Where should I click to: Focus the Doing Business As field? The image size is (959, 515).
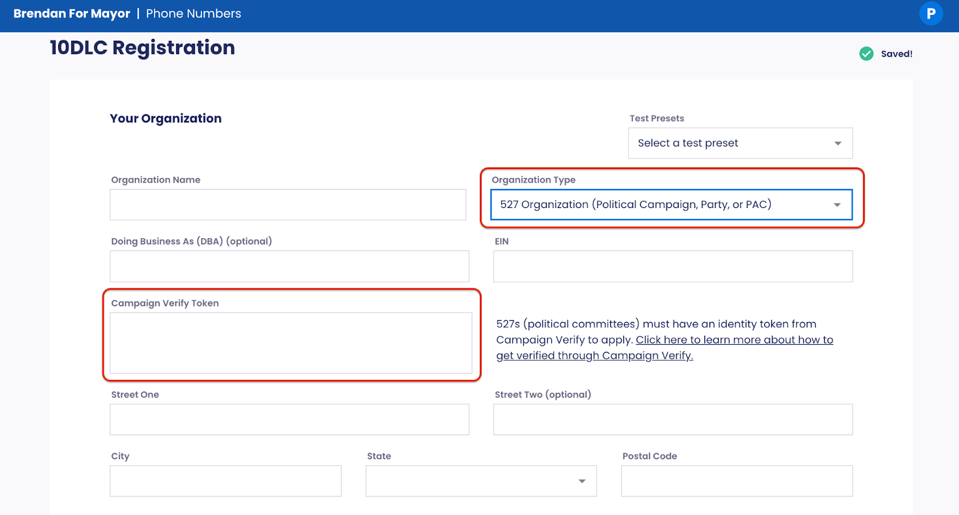click(289, 266)
